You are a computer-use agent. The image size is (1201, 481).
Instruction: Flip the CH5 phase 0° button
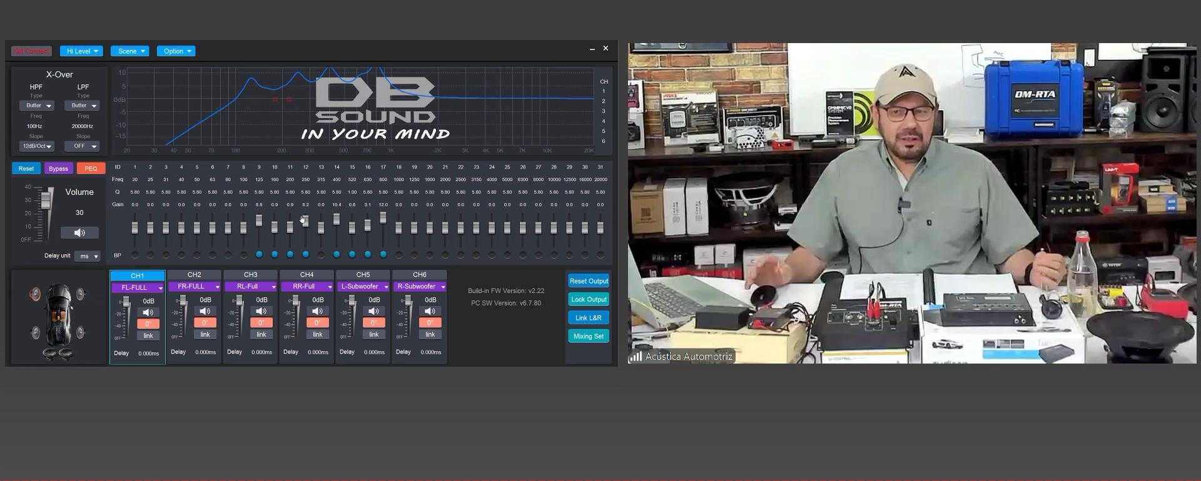[373, 323]
